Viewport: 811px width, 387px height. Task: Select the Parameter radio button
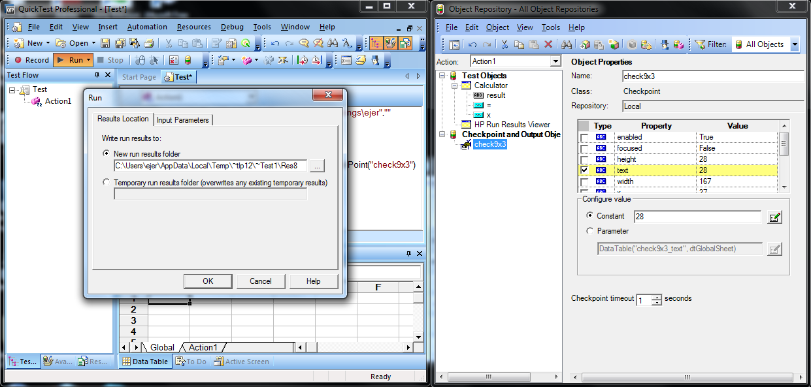[590, 231]
